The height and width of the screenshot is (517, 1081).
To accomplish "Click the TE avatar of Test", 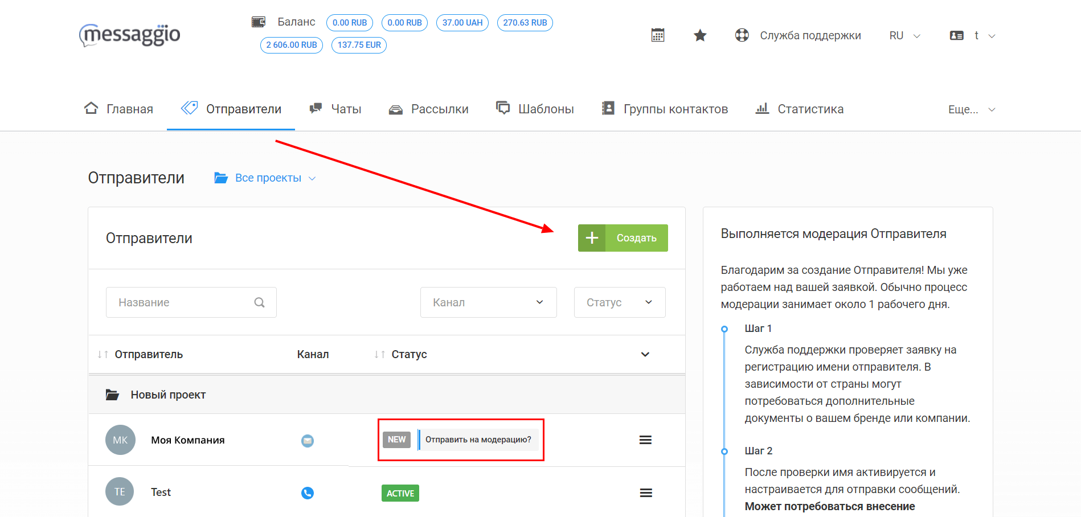I will (x=120, y=491).
